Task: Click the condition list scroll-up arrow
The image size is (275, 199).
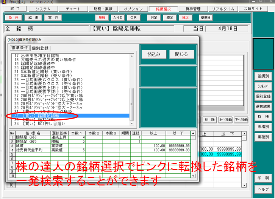Action: pos(132,56)
